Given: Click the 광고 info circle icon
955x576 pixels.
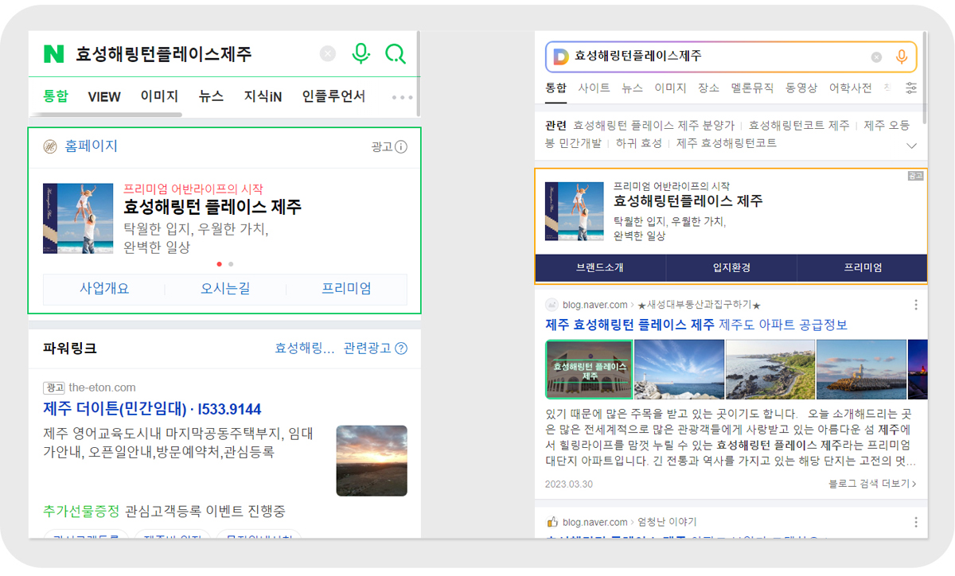Looking at the screenshot, I should (401, 147).
